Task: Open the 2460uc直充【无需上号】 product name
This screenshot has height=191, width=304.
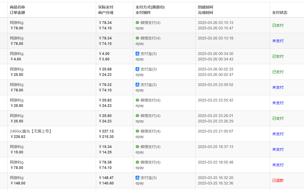Action: click(31, 131)
